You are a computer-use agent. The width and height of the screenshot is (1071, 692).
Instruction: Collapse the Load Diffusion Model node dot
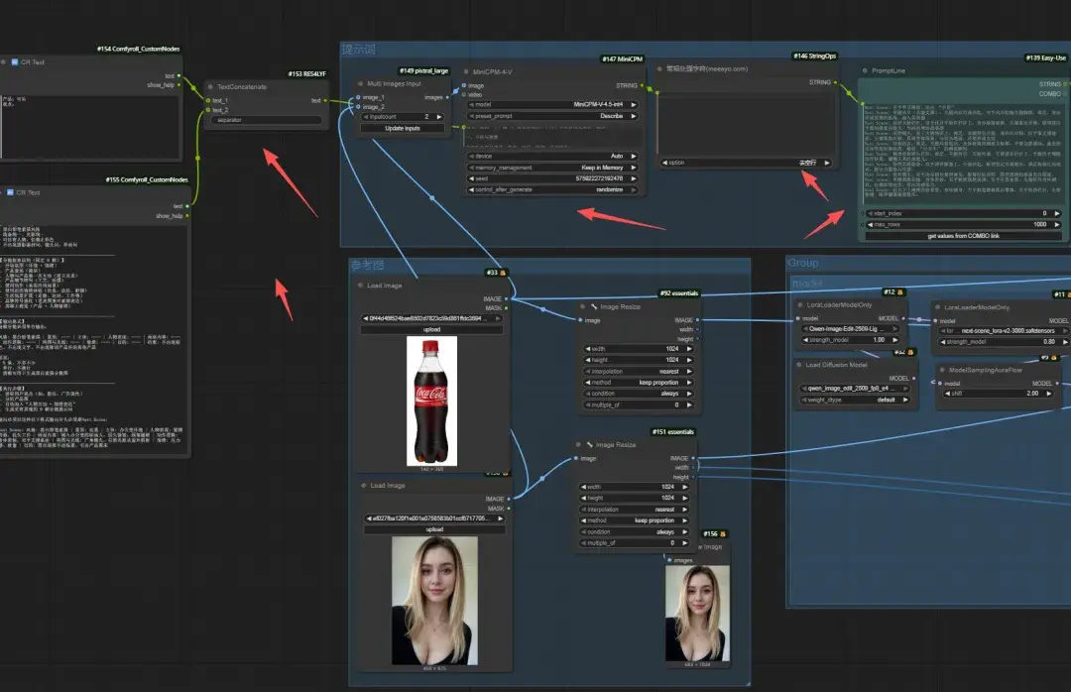coord(798,365)
